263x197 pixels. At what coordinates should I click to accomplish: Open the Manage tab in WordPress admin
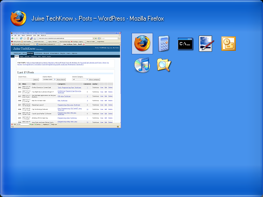pos(30,53)
